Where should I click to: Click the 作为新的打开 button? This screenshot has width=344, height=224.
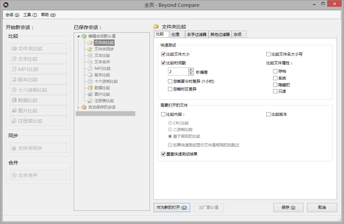click(172, 207)
